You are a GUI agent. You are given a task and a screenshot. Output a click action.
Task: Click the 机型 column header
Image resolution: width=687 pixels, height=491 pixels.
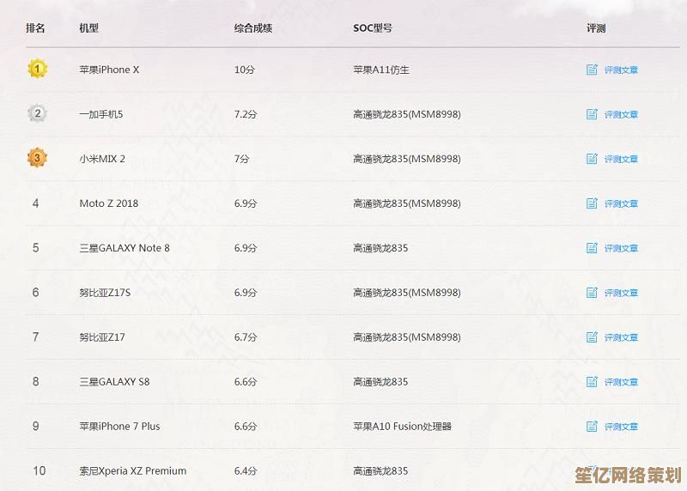[89, 28]
